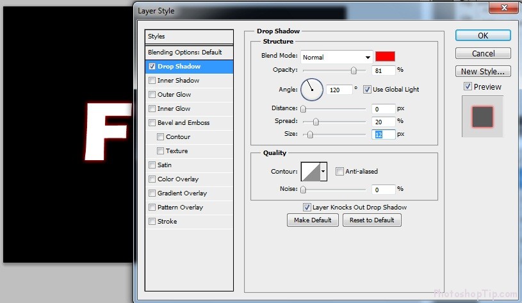Click the Angle dial control
The width and height of the screenshot is (522, 303).
click(312, 90)
